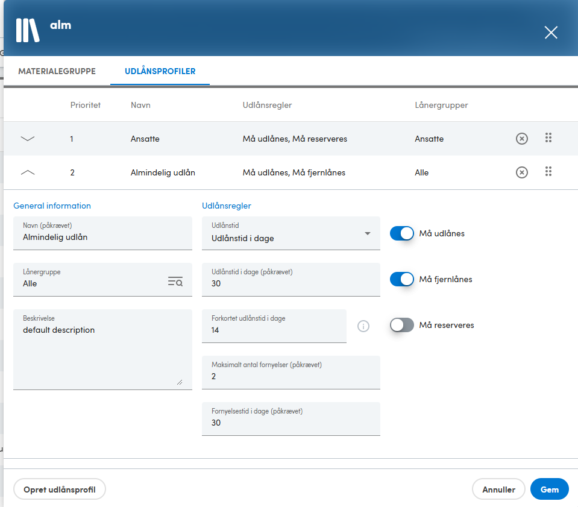Screen dimensions: 578x507
Task: Show info for Forkortet udlånstid
Action: [363, 326]
